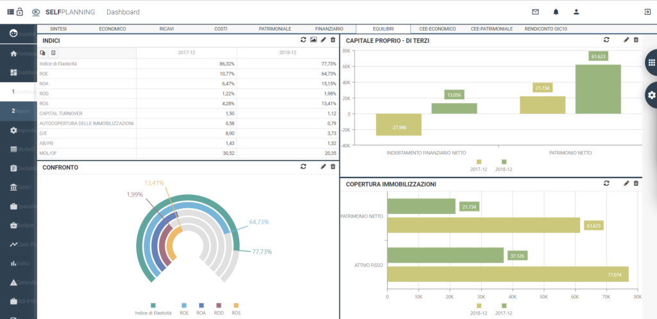Click the logout icon at top right
Image resolution: width=657 pixels, height=319 pixels.
647,12
